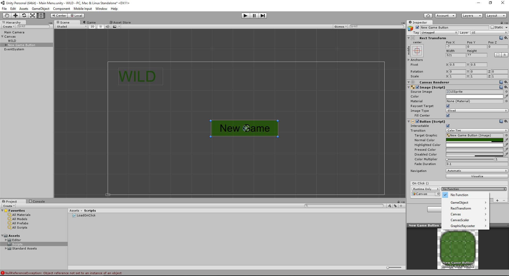This screenshot has height=276, width=509.
Task: Switch to the Game tab
Action: [x=89, y=23]
